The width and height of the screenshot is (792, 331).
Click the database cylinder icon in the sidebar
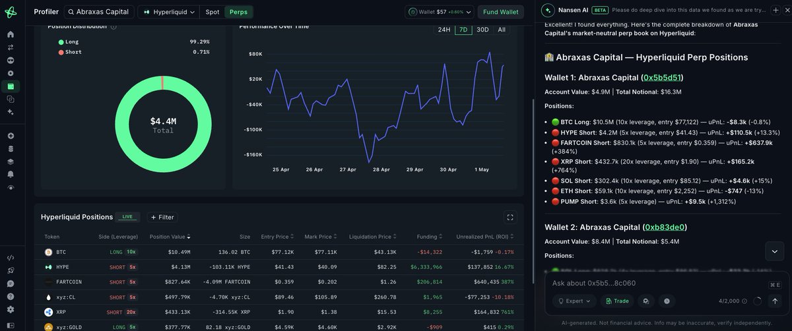point(11,148)
